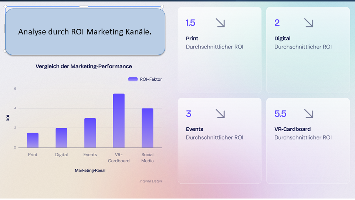Click the Print bar in the chart
Image resolution: width=355 pixels, height=200 pixels.
click(33, 140)
